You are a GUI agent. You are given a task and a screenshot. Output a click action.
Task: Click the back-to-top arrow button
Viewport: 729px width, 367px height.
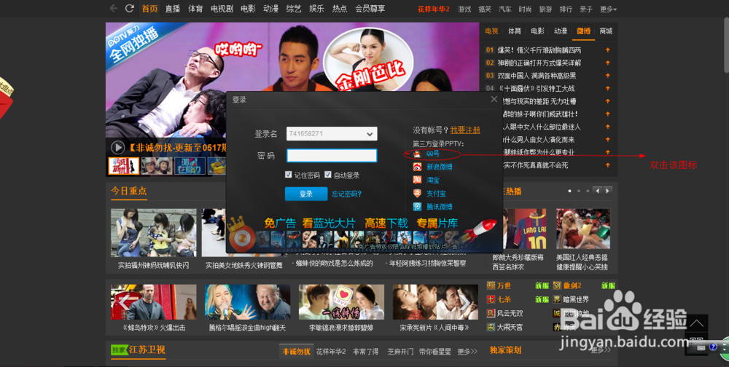tap(696, 323)
